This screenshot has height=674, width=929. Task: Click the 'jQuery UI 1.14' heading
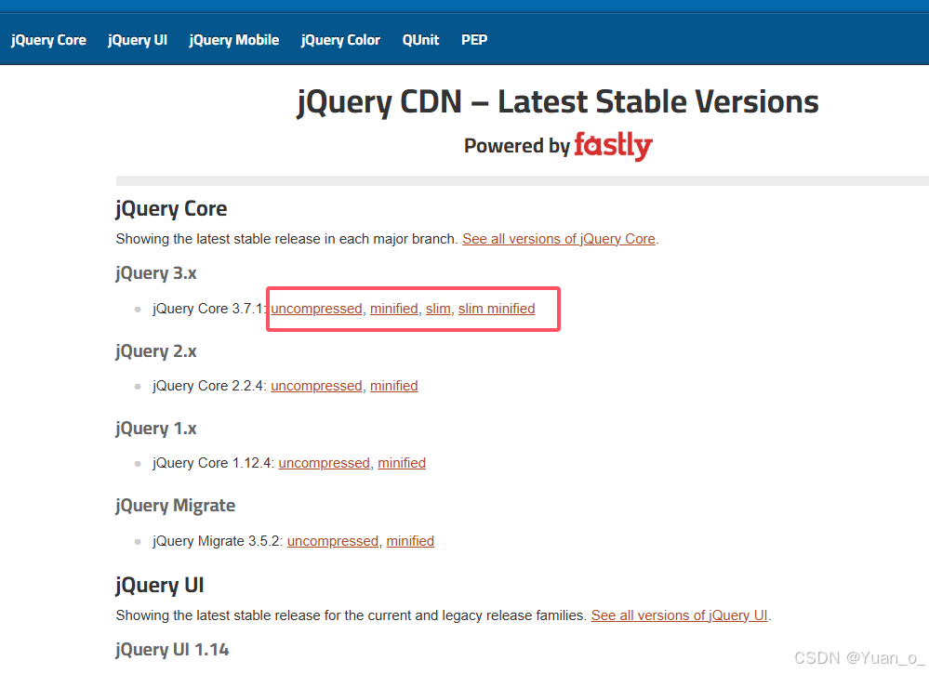[x=172, y=650]
